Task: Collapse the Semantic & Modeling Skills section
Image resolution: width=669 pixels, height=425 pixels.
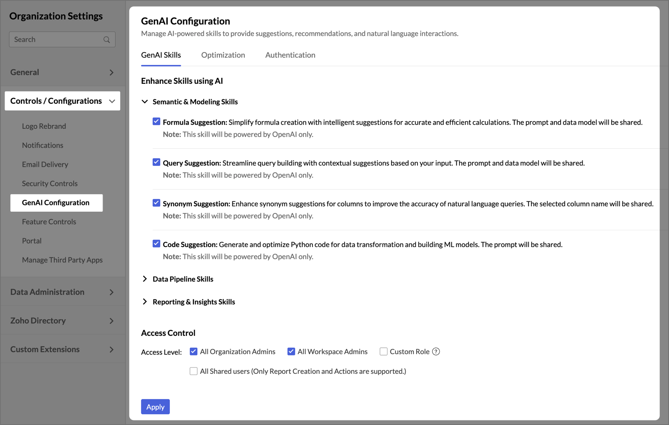Action: pyautogui.click(x=145, y=102)
